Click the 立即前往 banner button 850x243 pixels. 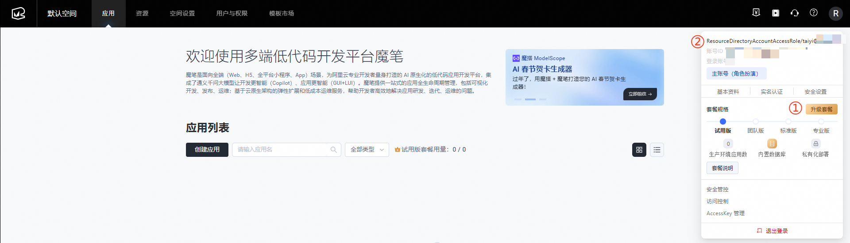point(640,94)
